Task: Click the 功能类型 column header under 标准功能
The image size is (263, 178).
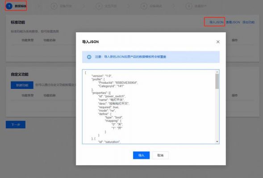Action: 28,40
